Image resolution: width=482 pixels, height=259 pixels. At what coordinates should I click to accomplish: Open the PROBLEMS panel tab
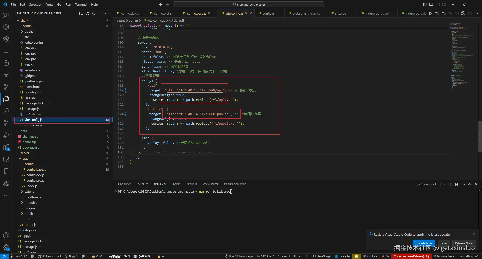[x=125, y=184]
